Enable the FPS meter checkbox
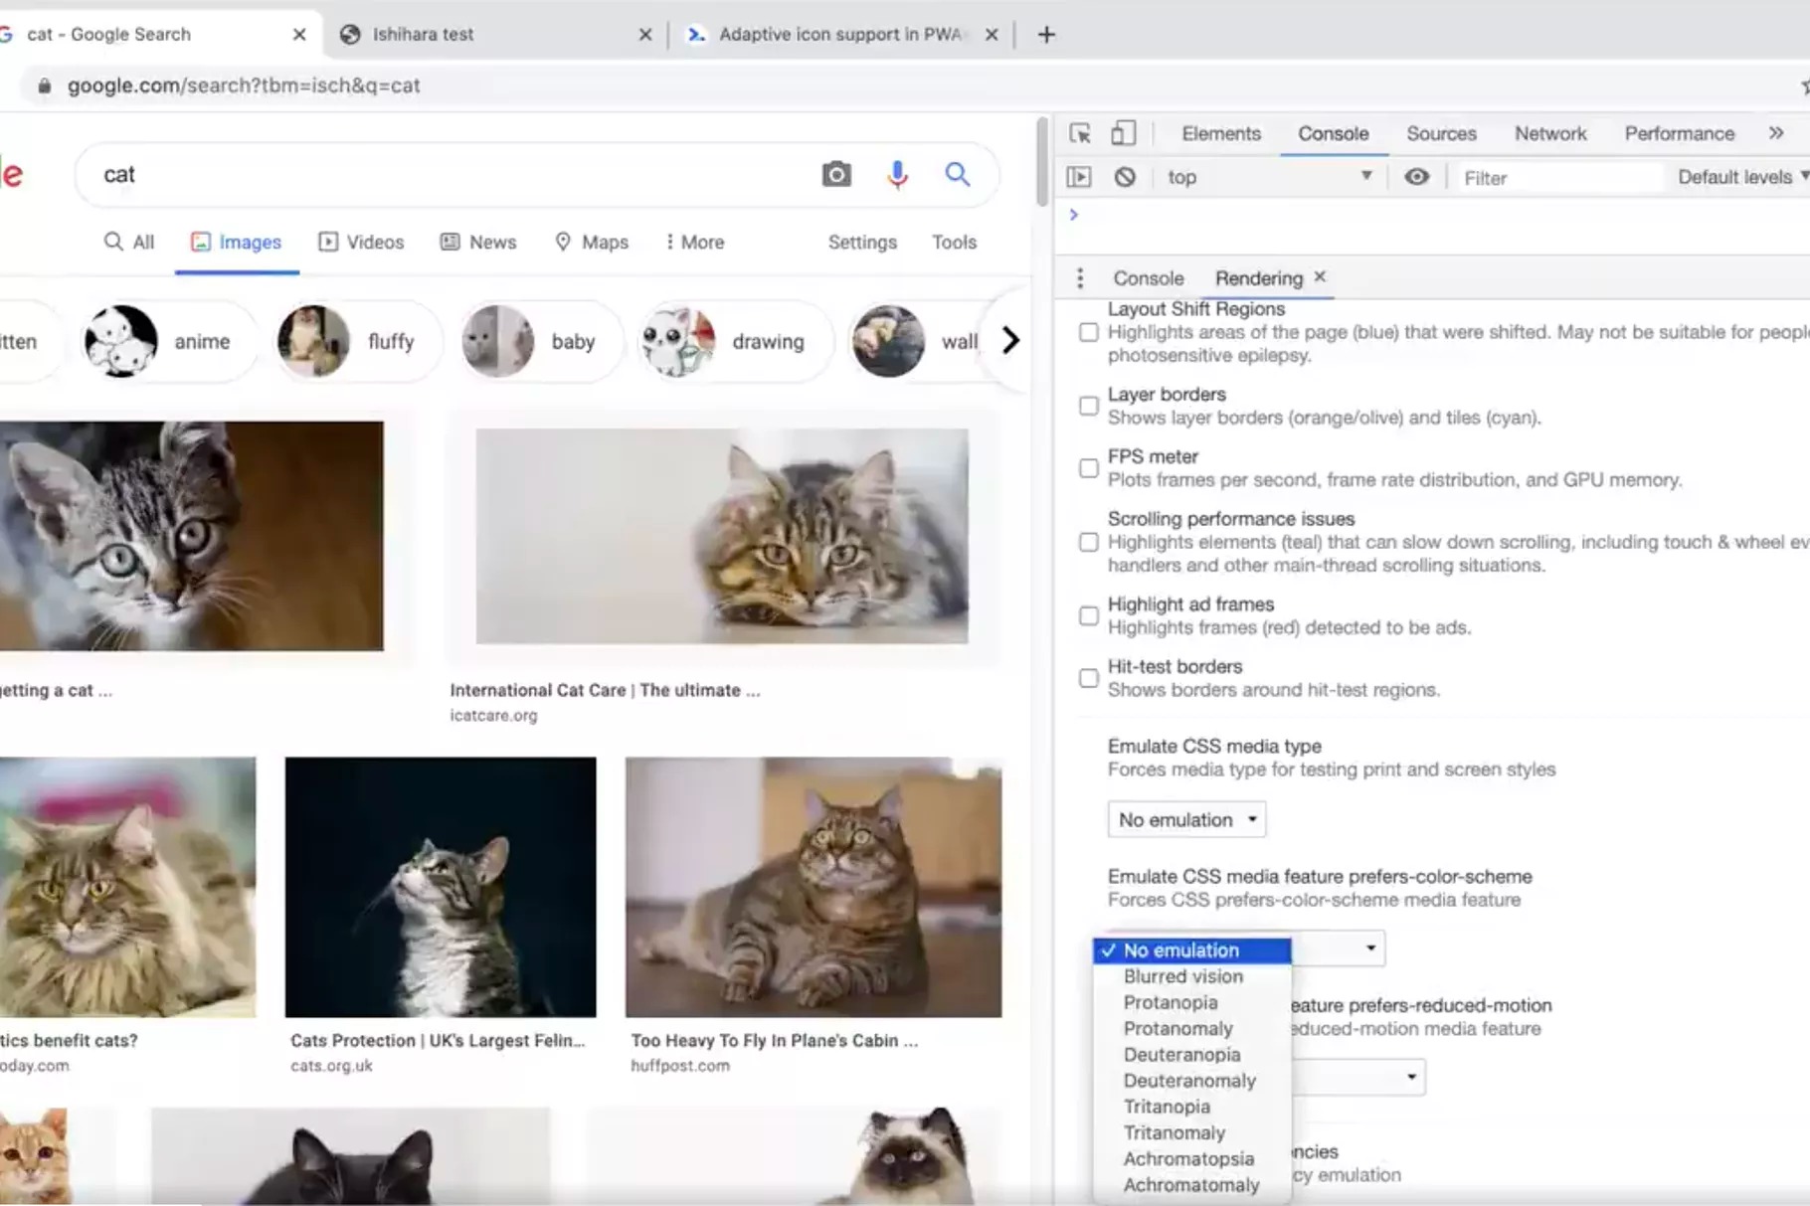This screenshot has width=1810, height=1206. click(x=1089, y=468)
